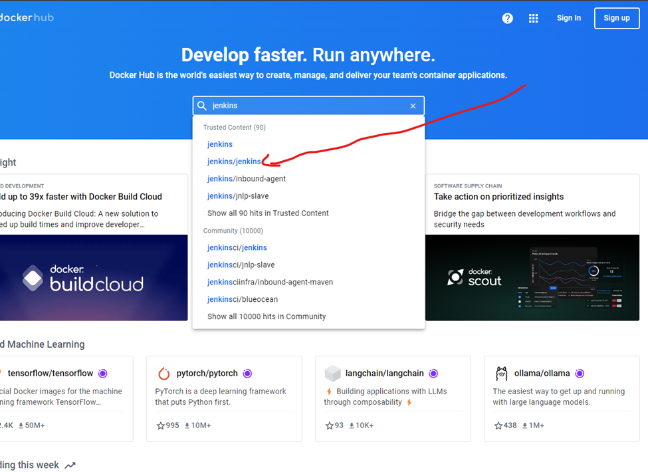This screenshot has height=472, width=648.
Task: Click the Docker Hub logo
Action: point(27,17)
